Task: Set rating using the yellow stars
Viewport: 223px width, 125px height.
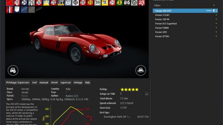Action: (x=129, y=90)
